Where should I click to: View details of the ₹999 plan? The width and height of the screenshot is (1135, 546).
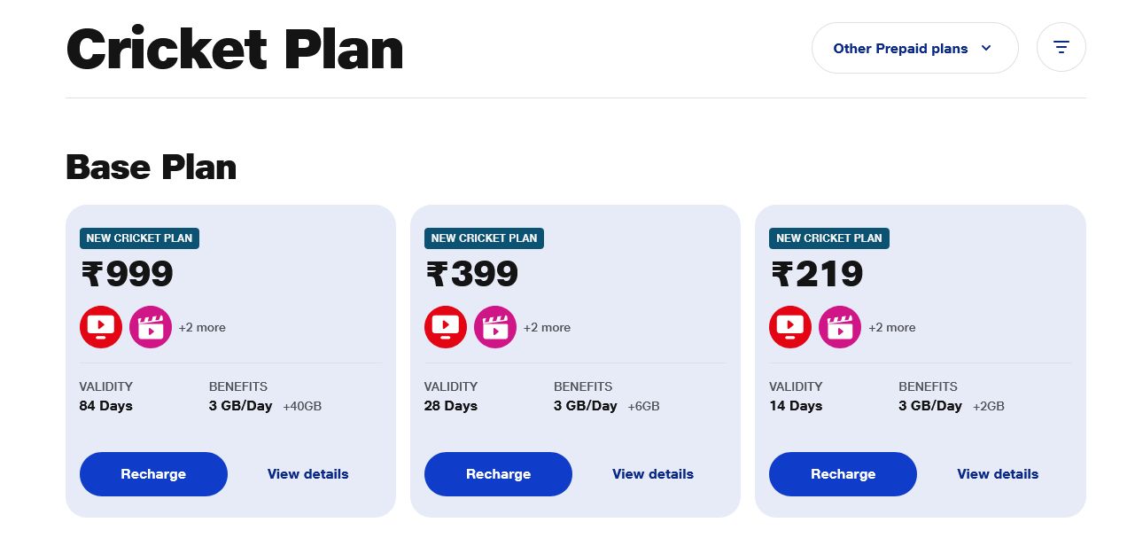pos(307,474)
